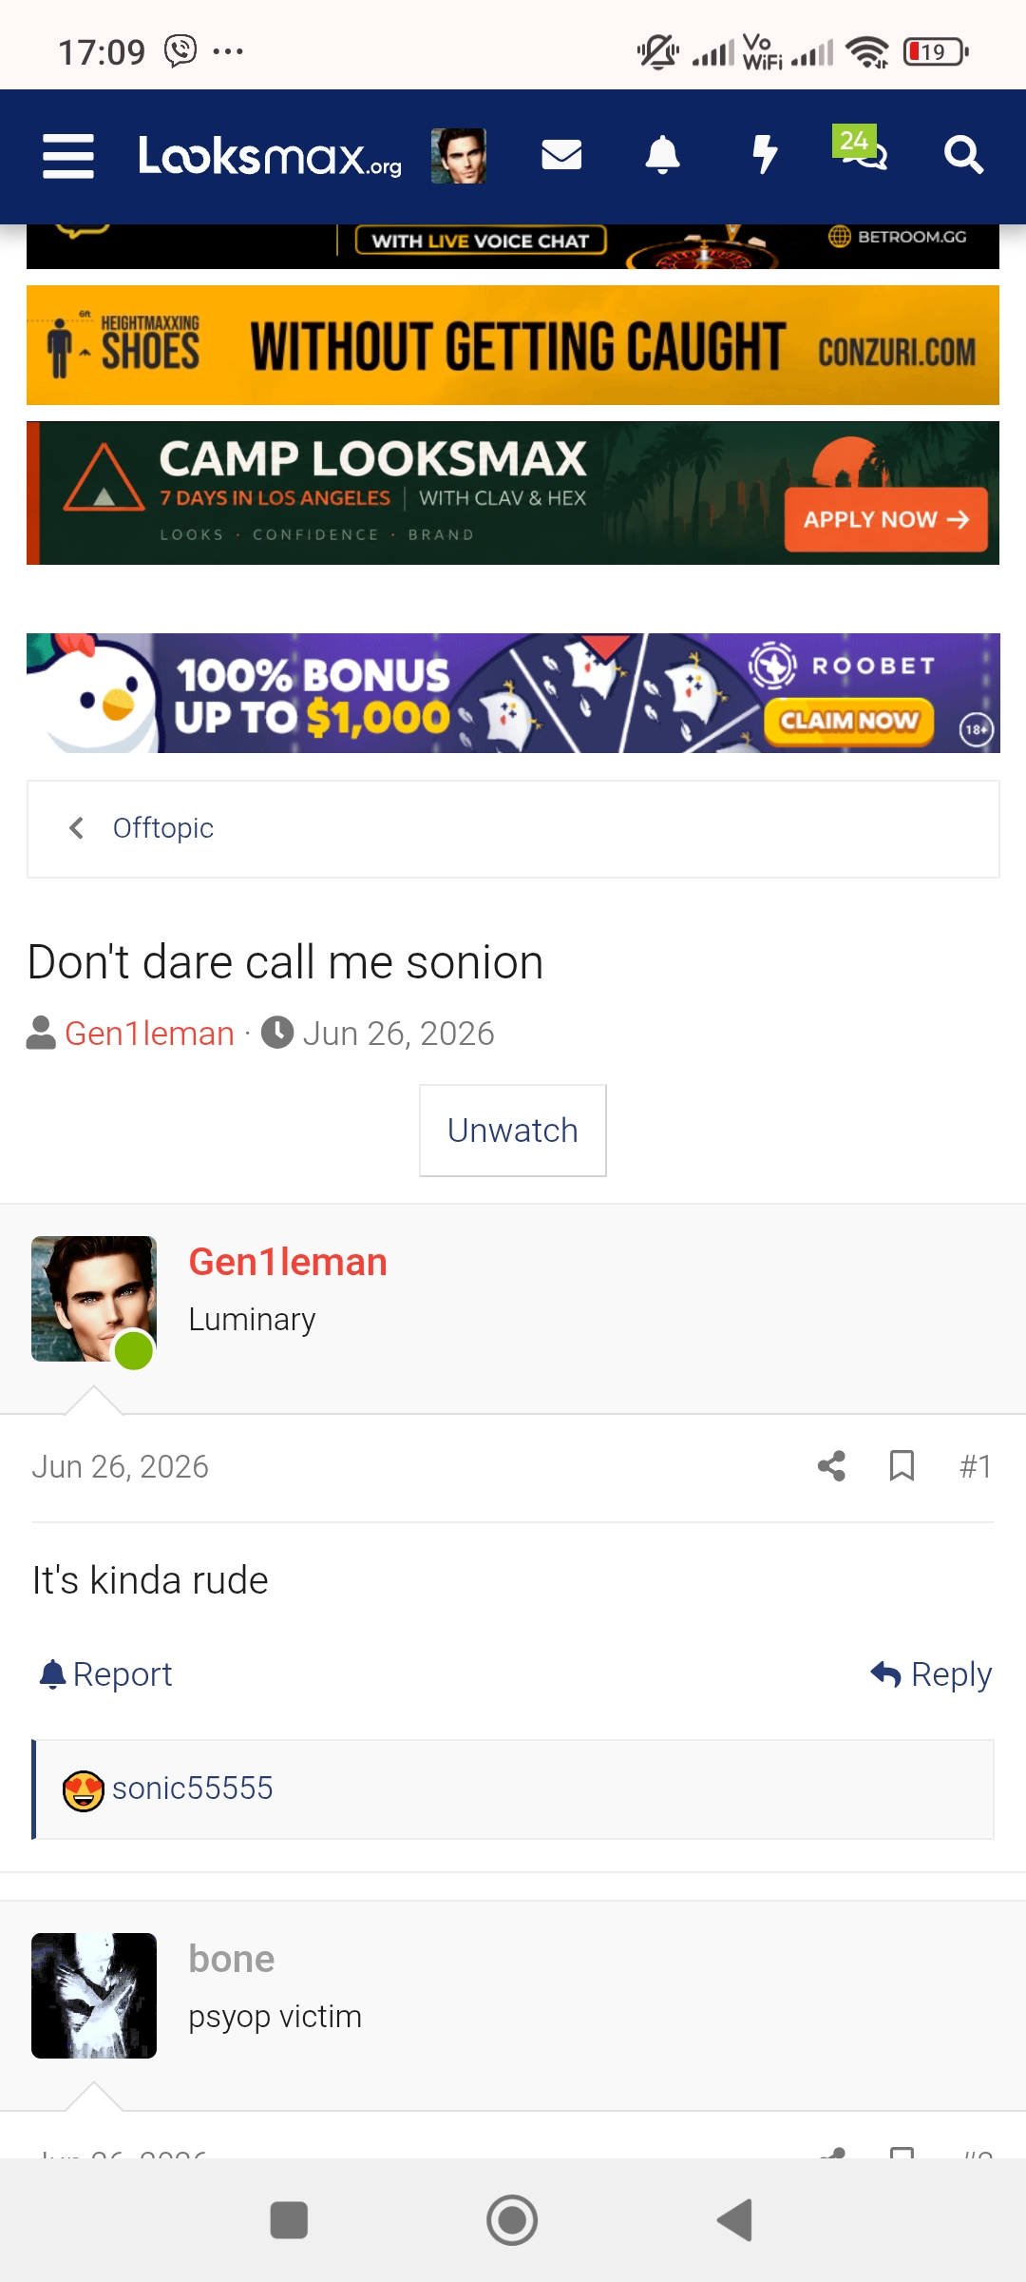The image size is (1026, 2282).
Task: View sonic55555 reaction list
Action: click(192, 1789)
